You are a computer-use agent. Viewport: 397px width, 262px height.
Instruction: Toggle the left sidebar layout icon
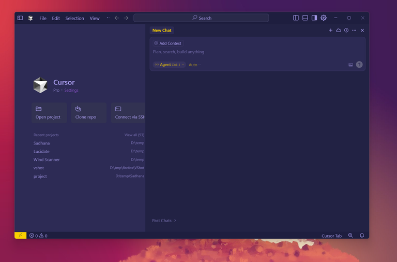point(296,18)
